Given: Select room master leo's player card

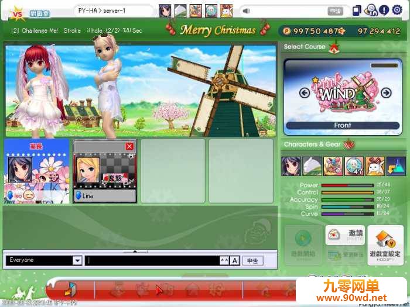Looking at the screenshot, I should [x=36, y=171].
